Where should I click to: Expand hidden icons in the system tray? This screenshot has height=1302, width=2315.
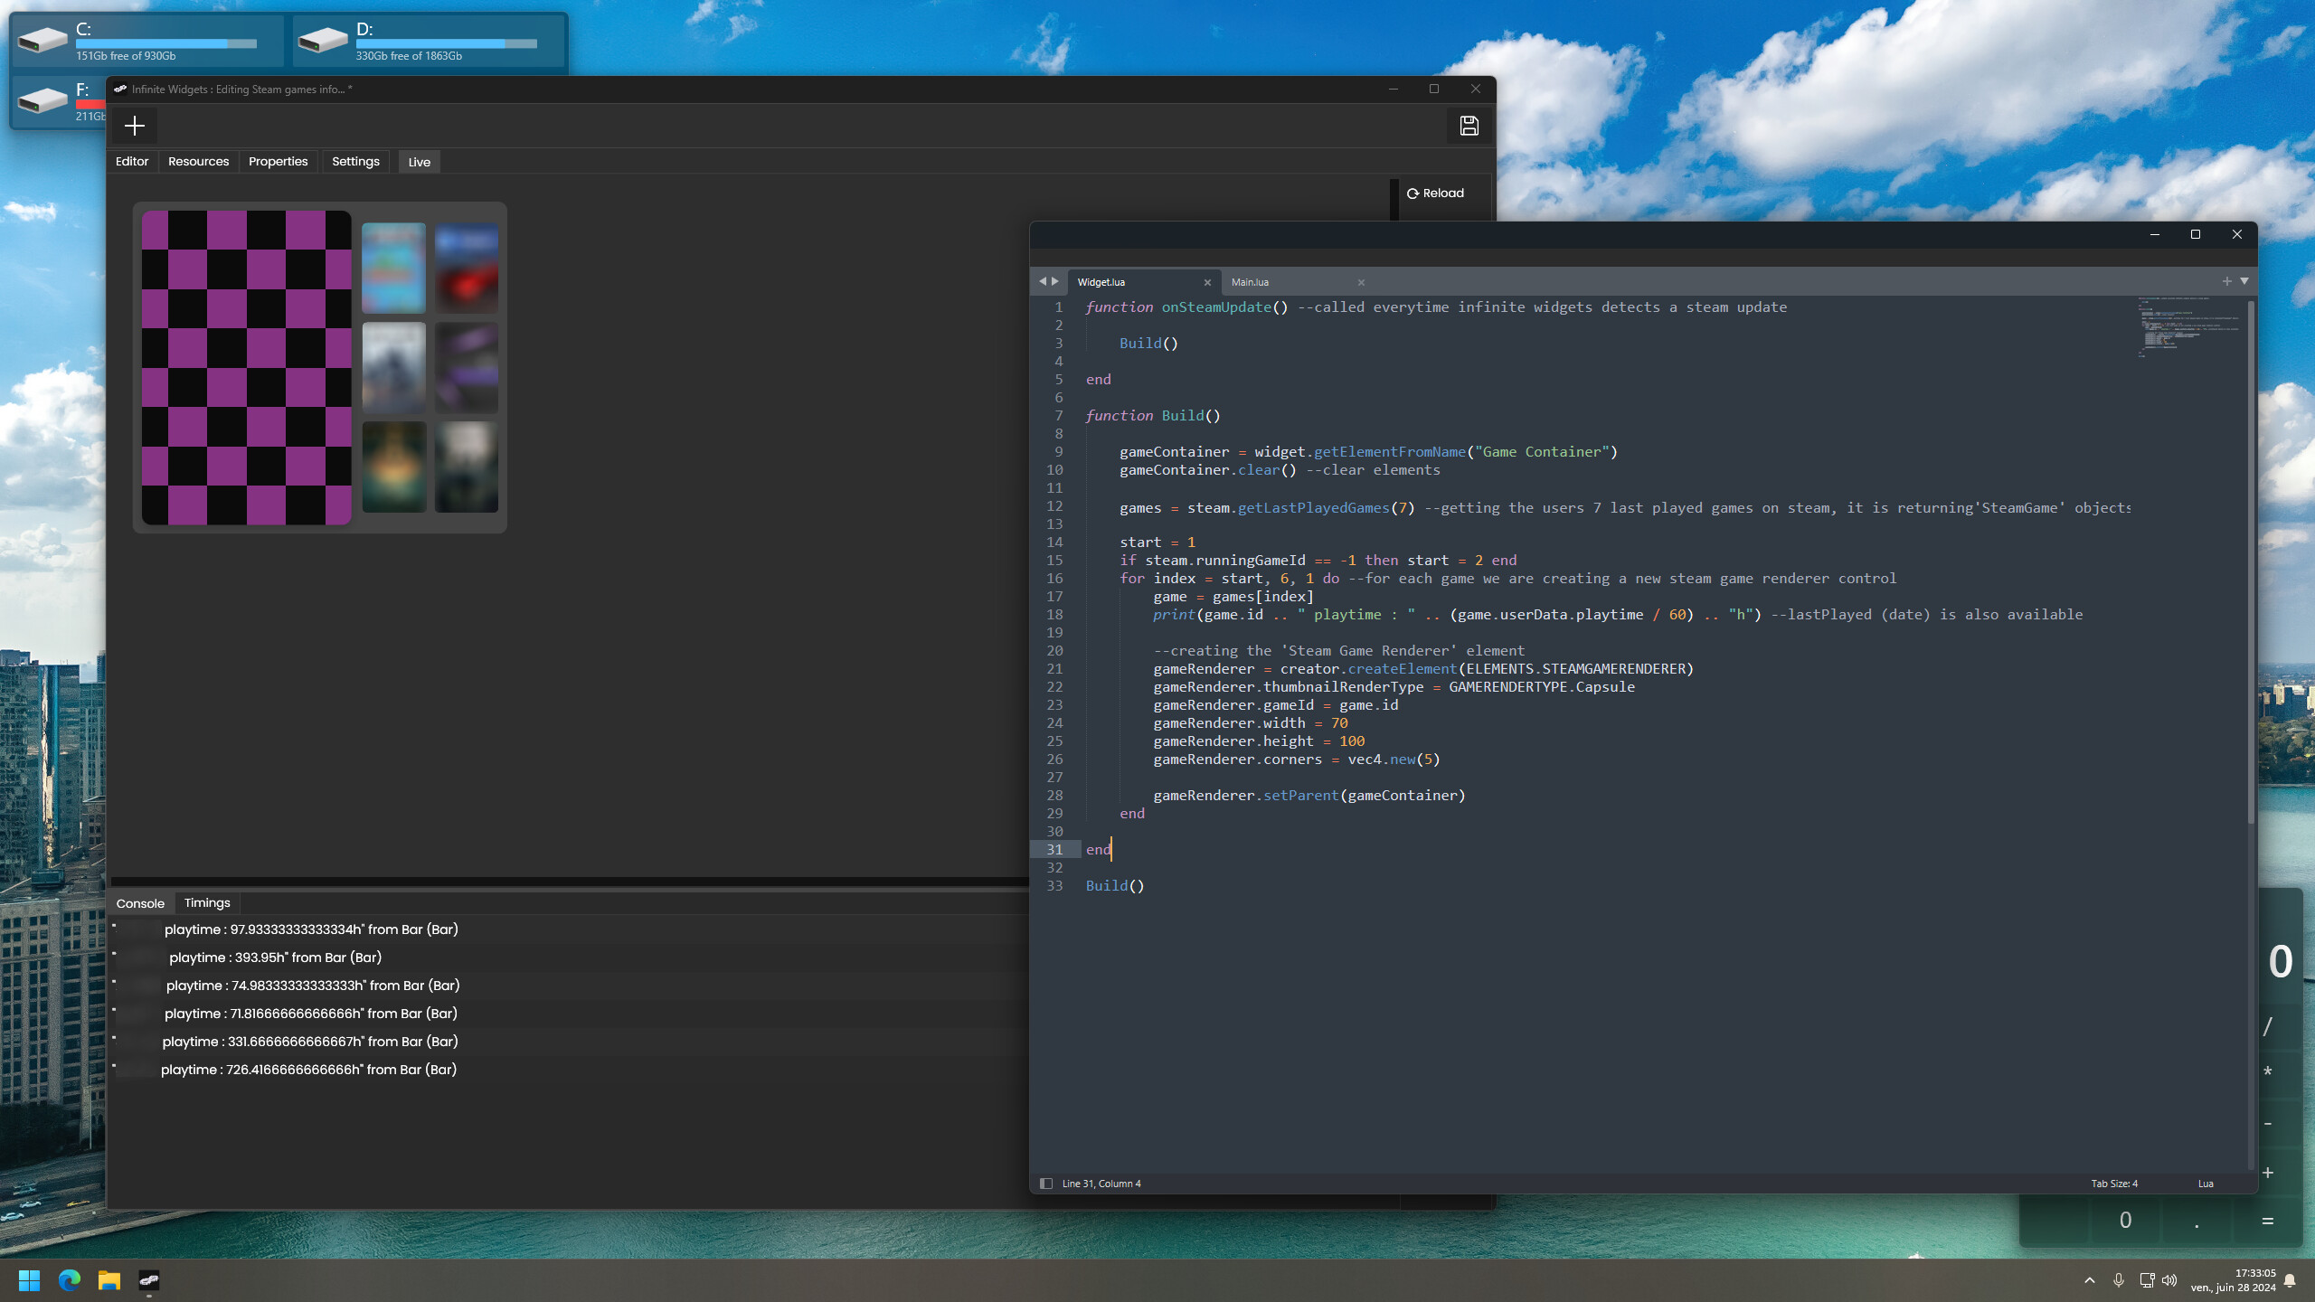pos(2089,1280)
